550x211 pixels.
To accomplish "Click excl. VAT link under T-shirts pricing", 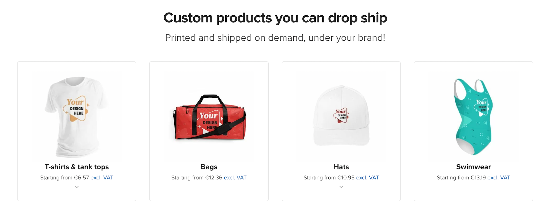I will coord(102,178).
